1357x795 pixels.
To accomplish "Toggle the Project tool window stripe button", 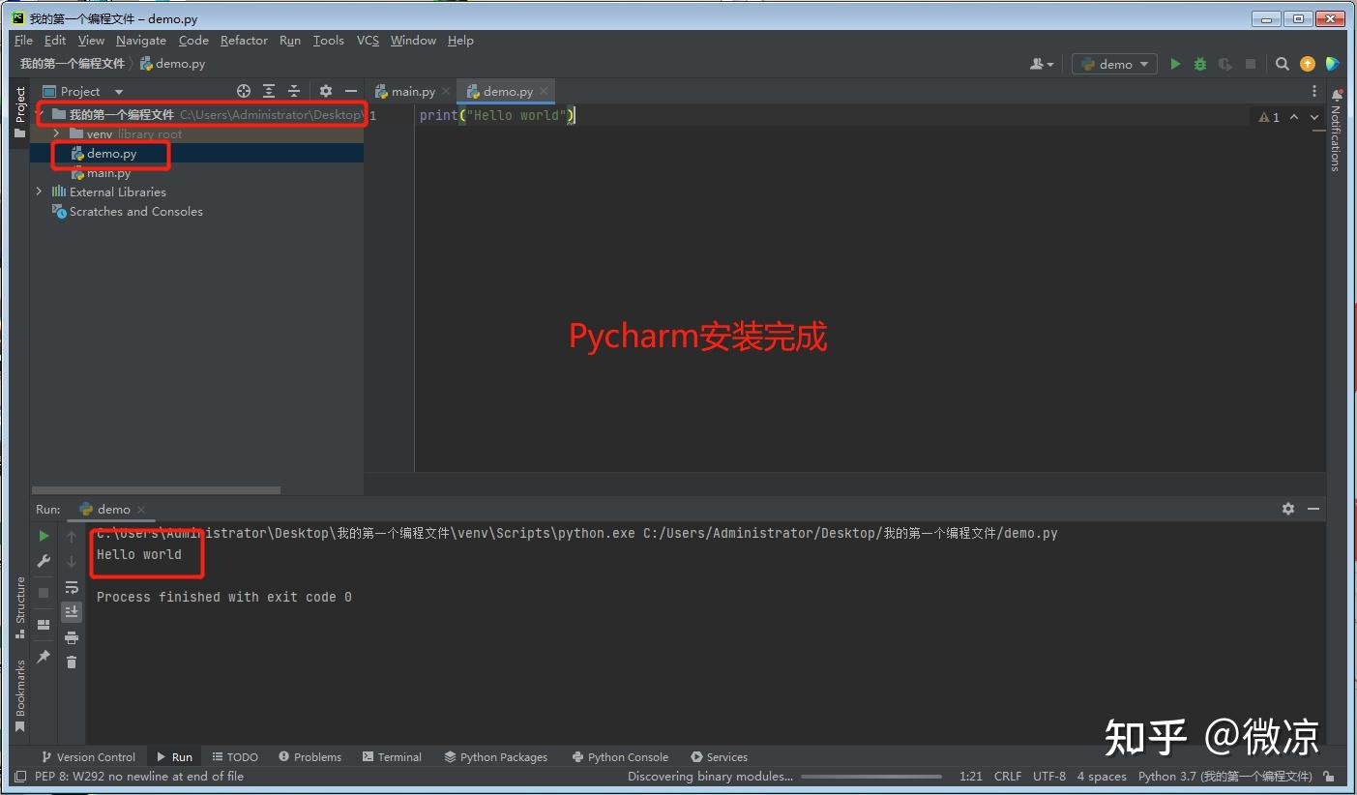I will point(20,112).
